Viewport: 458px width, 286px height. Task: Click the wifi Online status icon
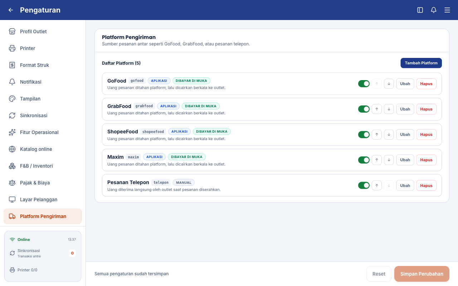coord(13,240)
